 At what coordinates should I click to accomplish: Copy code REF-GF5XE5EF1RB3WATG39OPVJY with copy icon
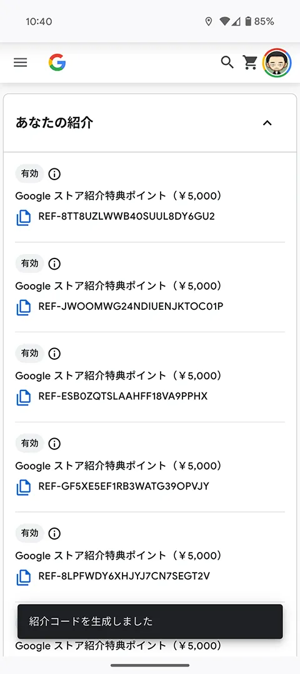click(24, 488)
